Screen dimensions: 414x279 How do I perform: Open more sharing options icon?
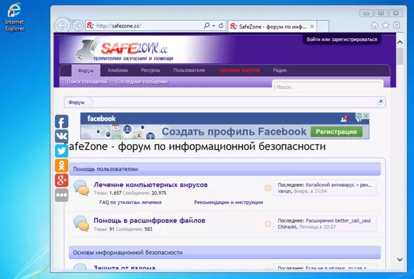(x=62, y=195)
